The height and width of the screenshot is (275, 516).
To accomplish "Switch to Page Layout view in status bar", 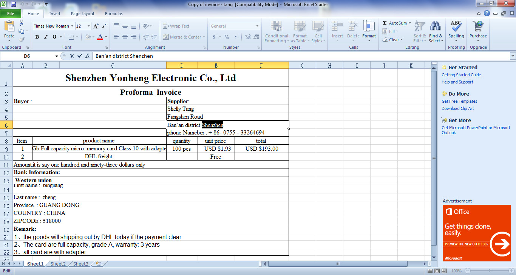I will pos(437,271).
